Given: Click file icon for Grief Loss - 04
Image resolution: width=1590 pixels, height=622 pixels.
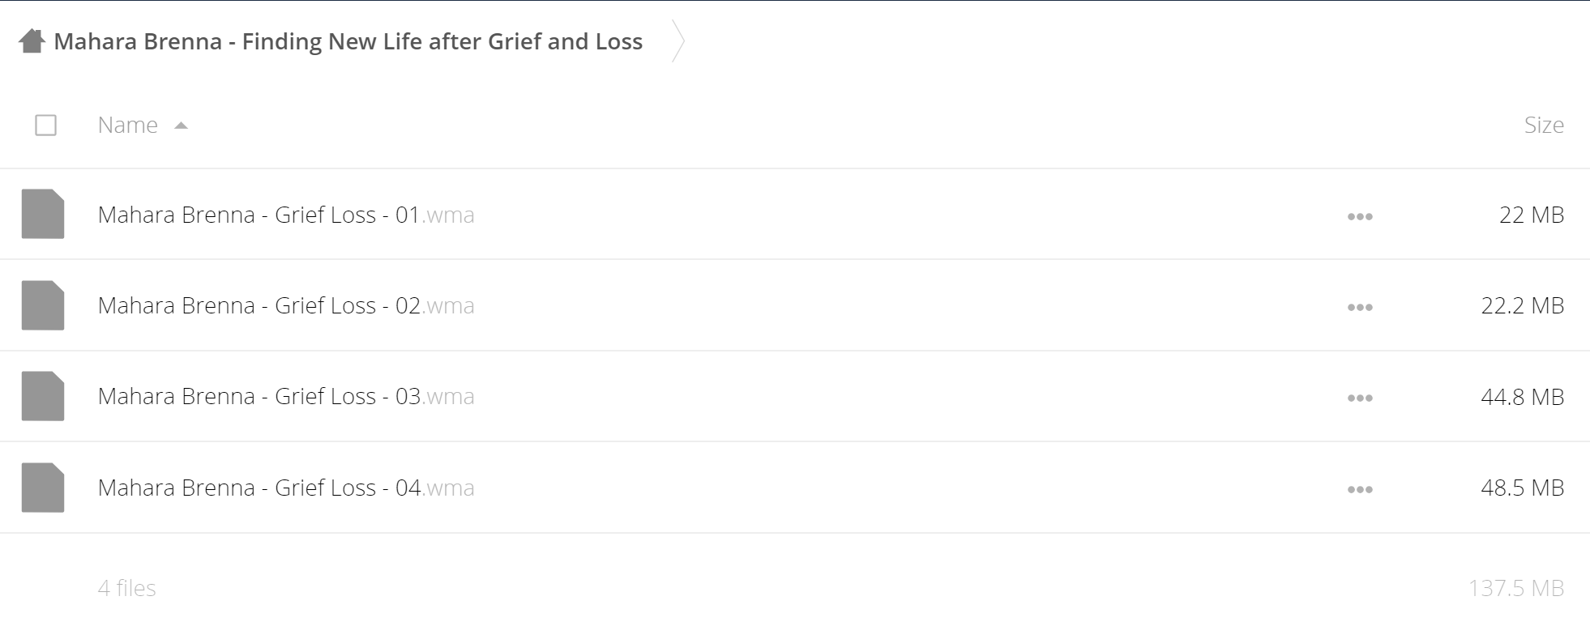Looking at the screenshot, I should point(43,488).
